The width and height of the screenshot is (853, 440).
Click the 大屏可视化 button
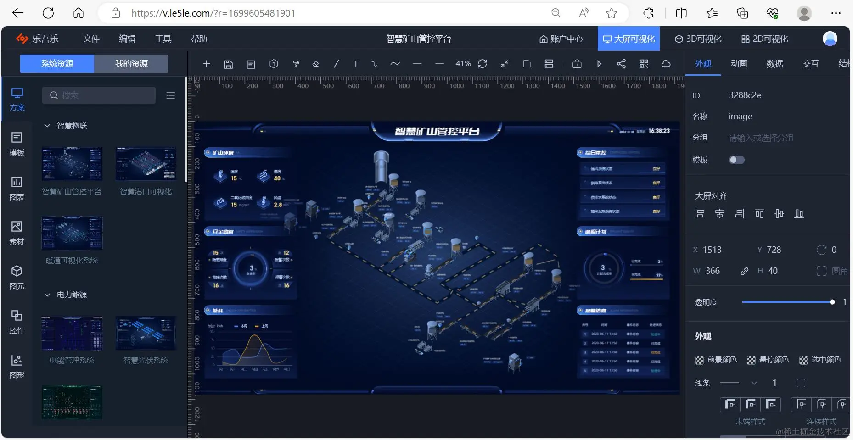click(629, 39)
